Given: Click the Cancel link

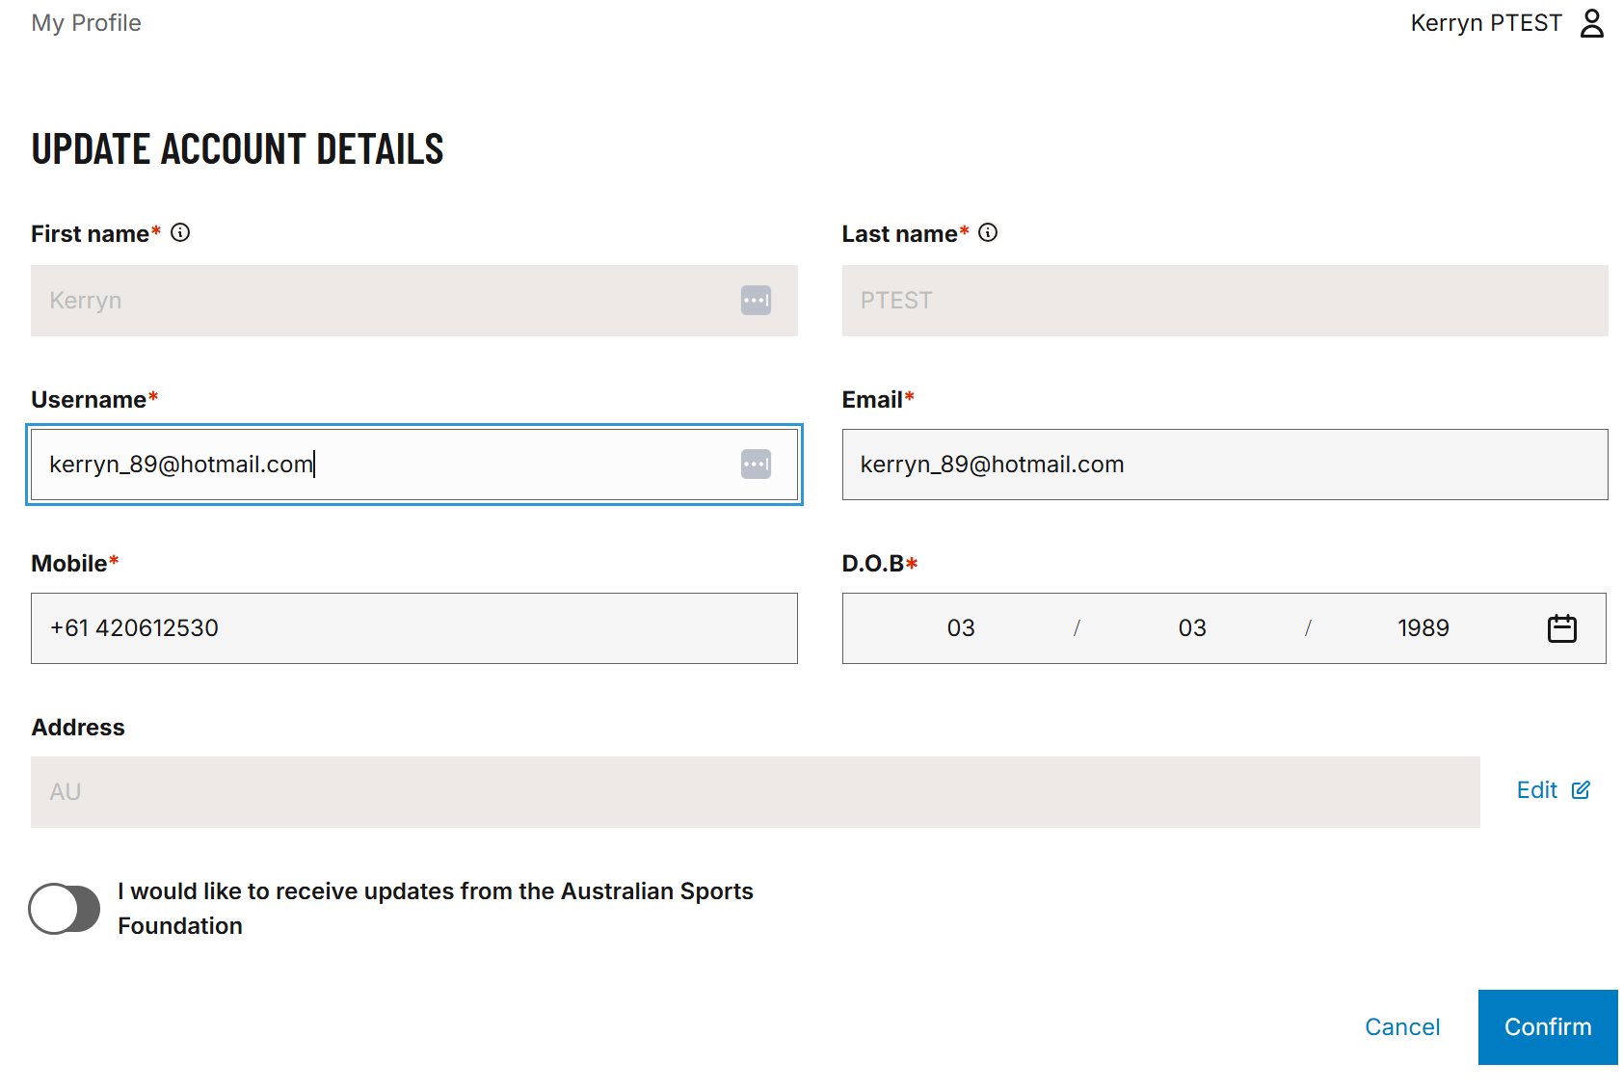Looking at the screenshot, I should click(1402, 1027).
